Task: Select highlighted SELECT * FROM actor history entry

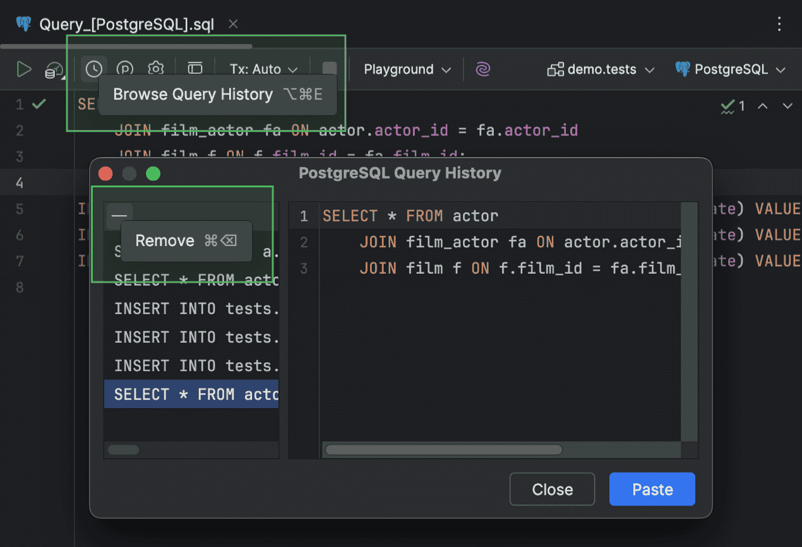Action: (x=191, y=394)
